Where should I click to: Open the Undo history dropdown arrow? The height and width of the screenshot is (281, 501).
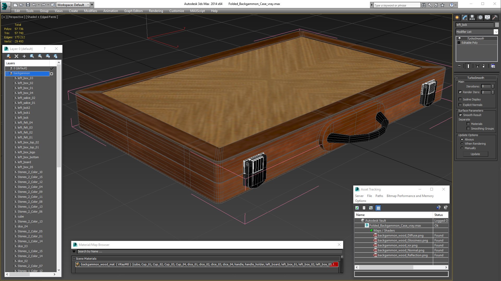pyautogui.click(x=38, y=5)
